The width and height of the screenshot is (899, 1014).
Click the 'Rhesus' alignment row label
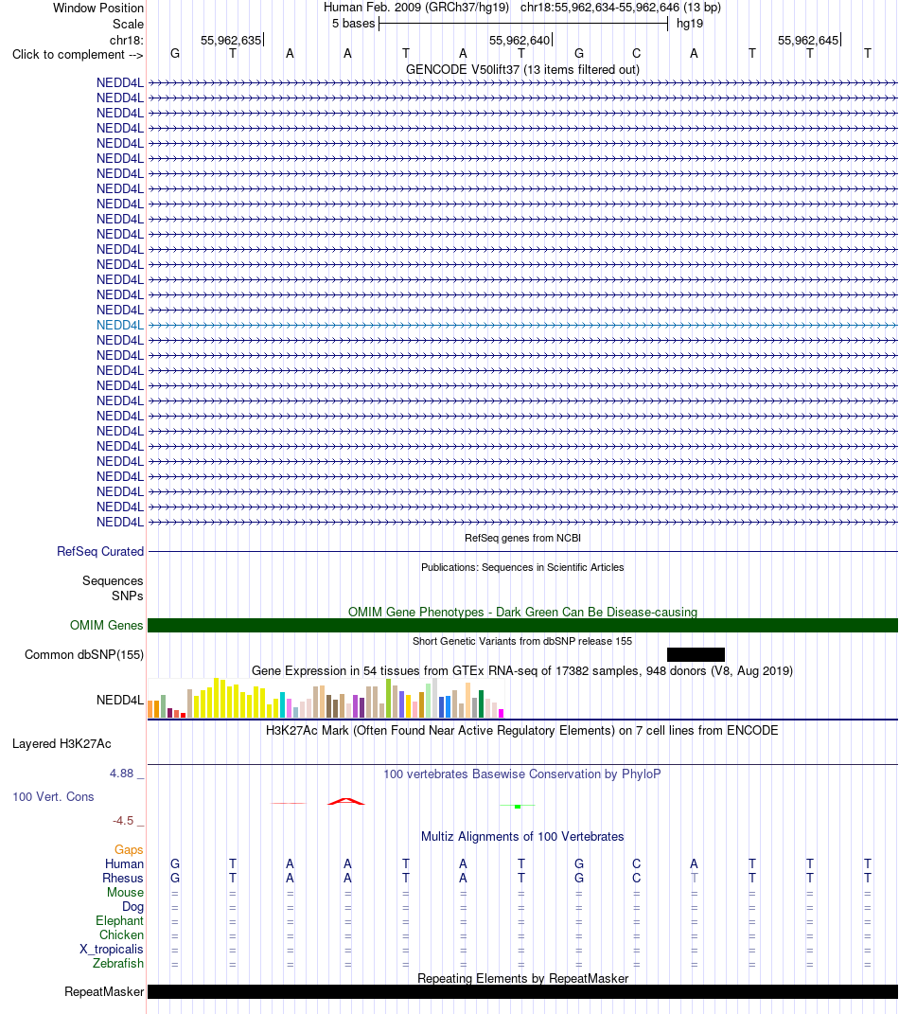(x=123, y=879)
